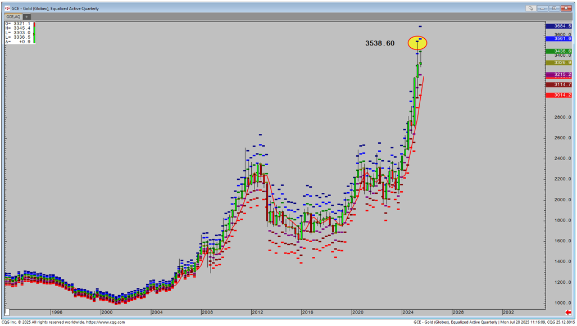
Task: Select the GCE,AQ tab
Action: 13,17
